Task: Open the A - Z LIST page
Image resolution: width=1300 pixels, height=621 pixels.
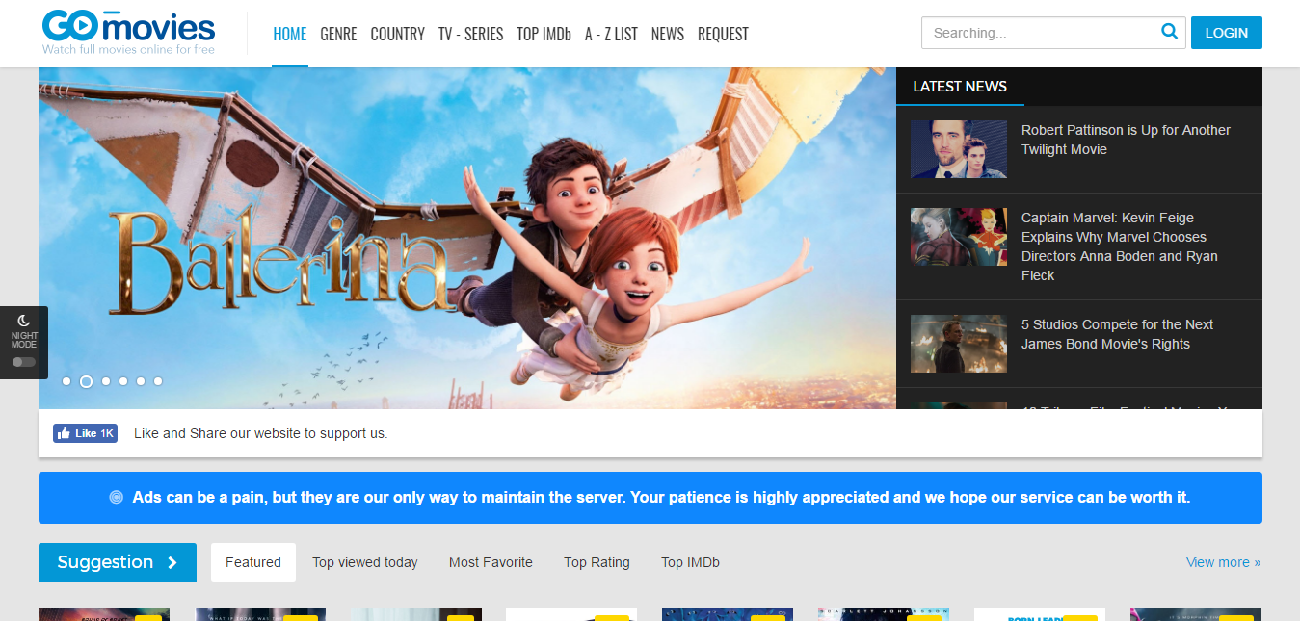Action: click(x=611, y=34)
